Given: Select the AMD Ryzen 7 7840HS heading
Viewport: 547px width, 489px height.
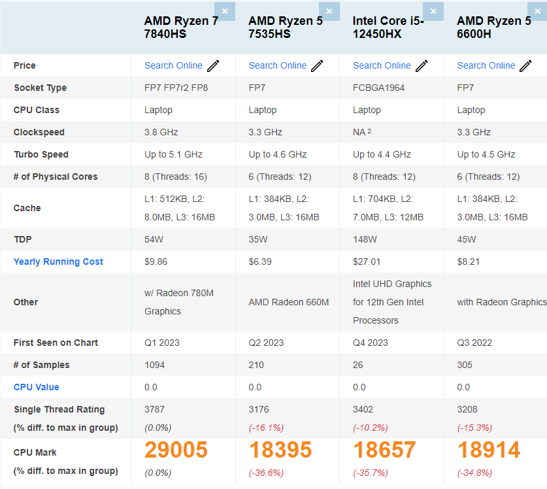Looking at the screenshot, I should point(181,27).
